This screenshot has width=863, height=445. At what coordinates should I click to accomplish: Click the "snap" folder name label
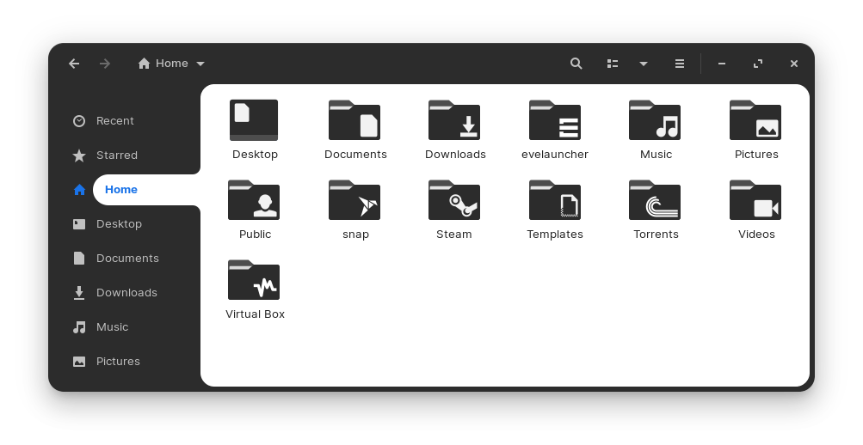click(x=355, y=235)
